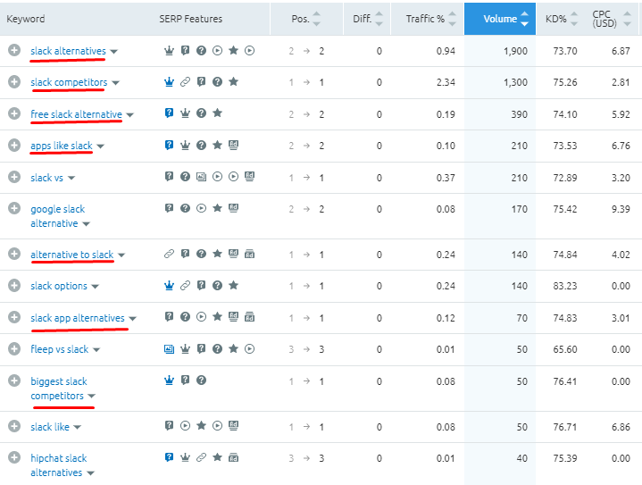Click blue crown icon in biggest slack competitors row
The image size is (642, 485).
(x=169, y=380)
